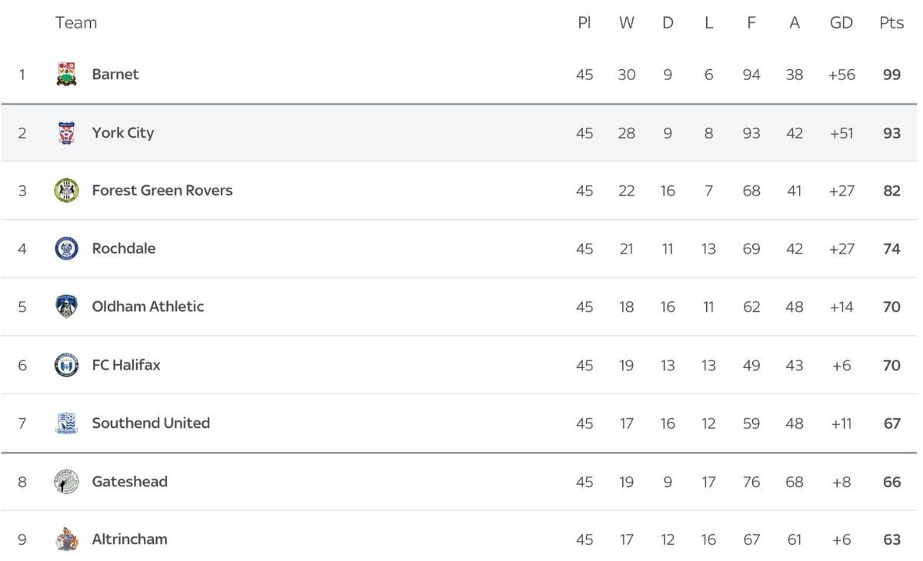Select the GD column header
This screenshot has width=923, height=561.
(x=841, y=23)
